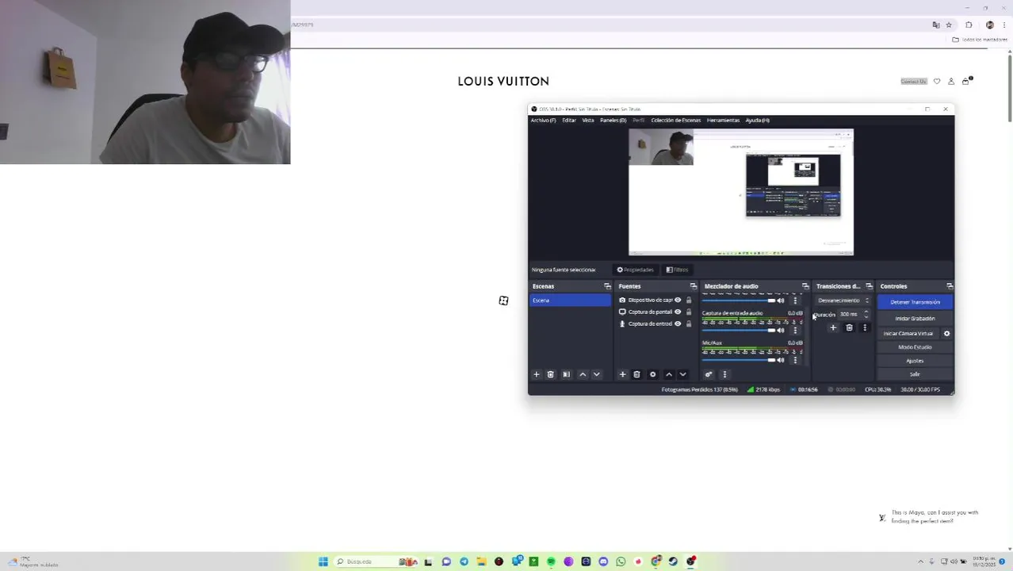The height and width of the screenshot is (571, 1013).
Task: Lock the Captura de entrada source
Action: tap(689, 324)
